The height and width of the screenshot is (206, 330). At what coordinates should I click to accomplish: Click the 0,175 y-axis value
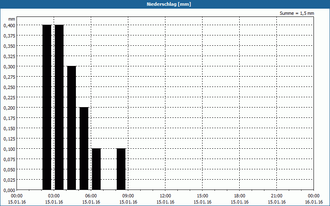pyautogui.click(x=9, y=118)
